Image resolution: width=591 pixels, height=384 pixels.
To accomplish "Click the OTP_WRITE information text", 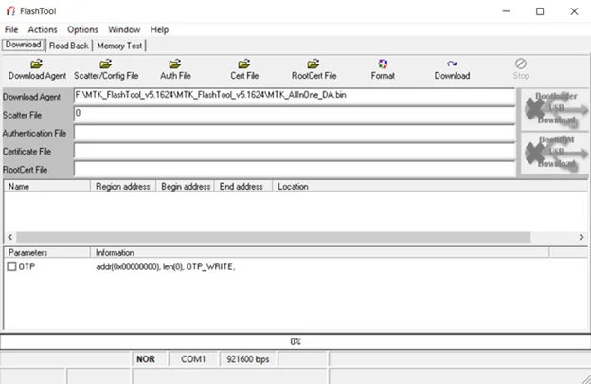I will pos(165,266).
